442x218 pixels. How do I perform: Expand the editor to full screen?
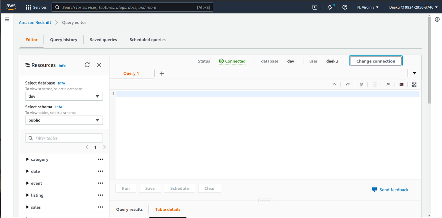pos(414,85)
